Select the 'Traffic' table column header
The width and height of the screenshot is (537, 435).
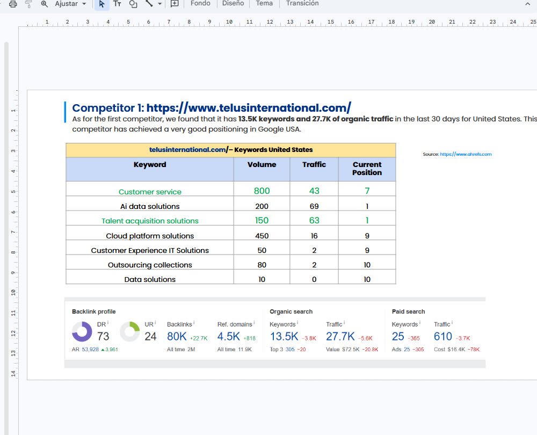314,169
